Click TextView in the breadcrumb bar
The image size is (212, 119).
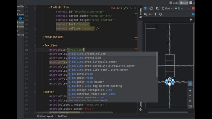62,116
